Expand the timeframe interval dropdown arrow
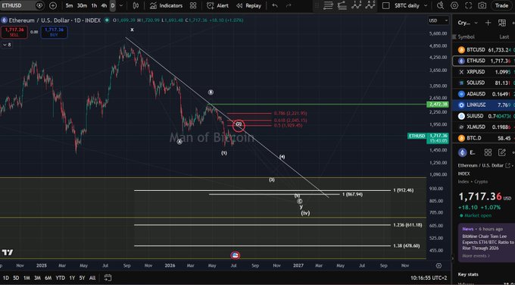 (x=121, y=5)
